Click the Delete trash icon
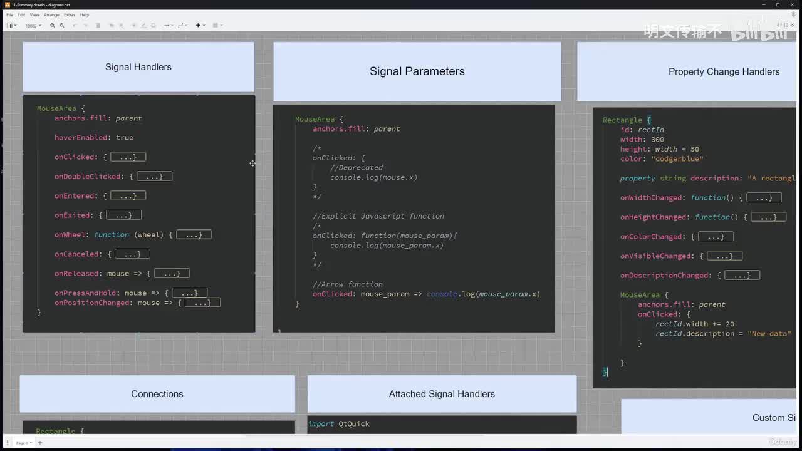This screenshot has width=802, height=451. tap(98, 26)
